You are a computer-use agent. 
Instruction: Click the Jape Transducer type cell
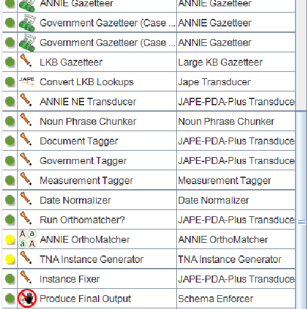click(236, 81)
